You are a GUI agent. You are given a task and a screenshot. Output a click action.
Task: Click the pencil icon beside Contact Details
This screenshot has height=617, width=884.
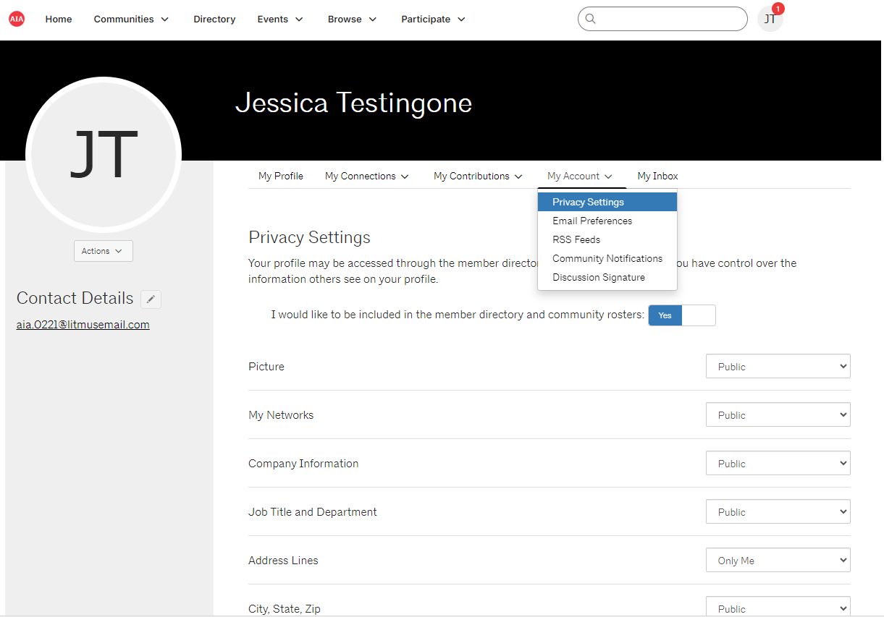click(151, 298)
